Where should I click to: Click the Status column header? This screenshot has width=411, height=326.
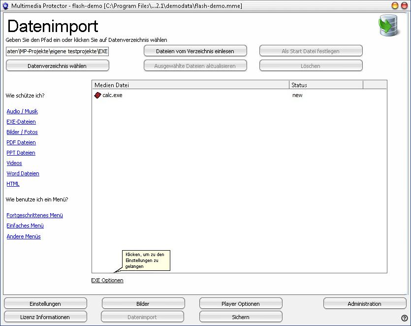(326, 85)
